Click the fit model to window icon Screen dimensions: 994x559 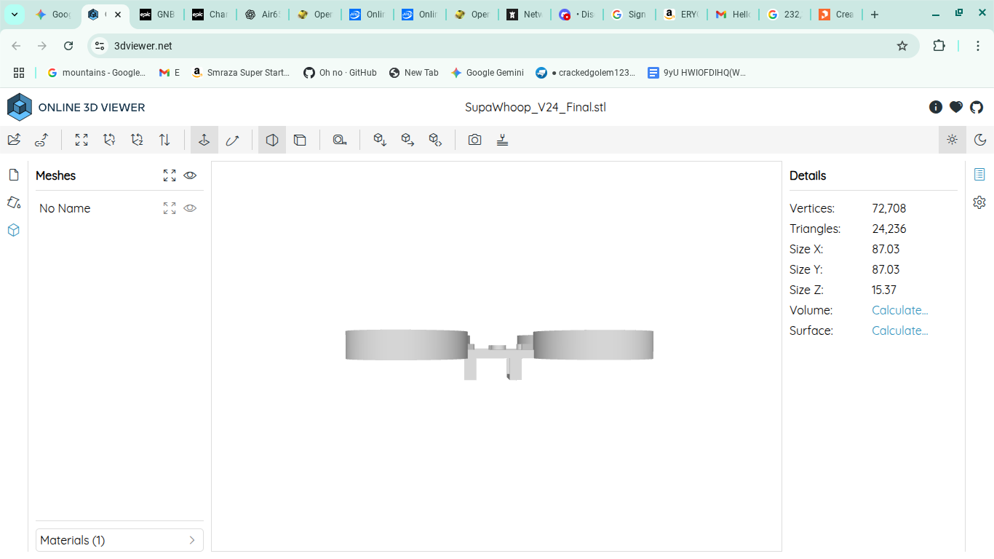[x=81, y=140]
